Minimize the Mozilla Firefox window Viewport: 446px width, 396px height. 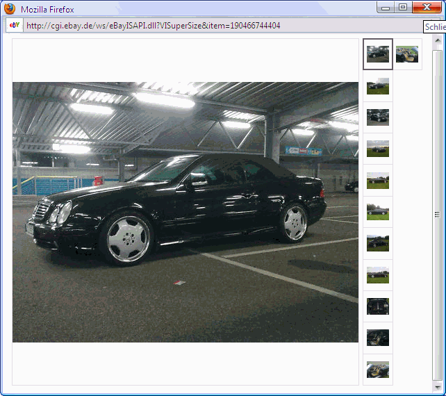(386, 8)
